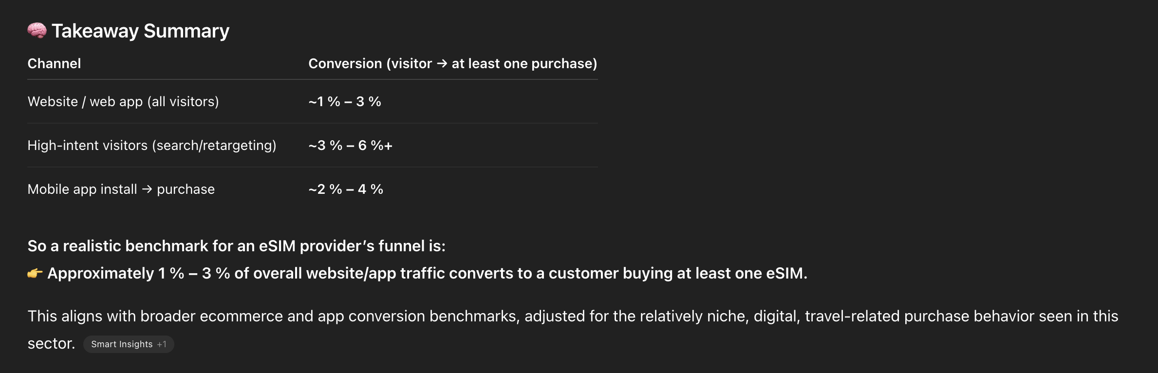Click the arrow in Mobile app install row

147,189
